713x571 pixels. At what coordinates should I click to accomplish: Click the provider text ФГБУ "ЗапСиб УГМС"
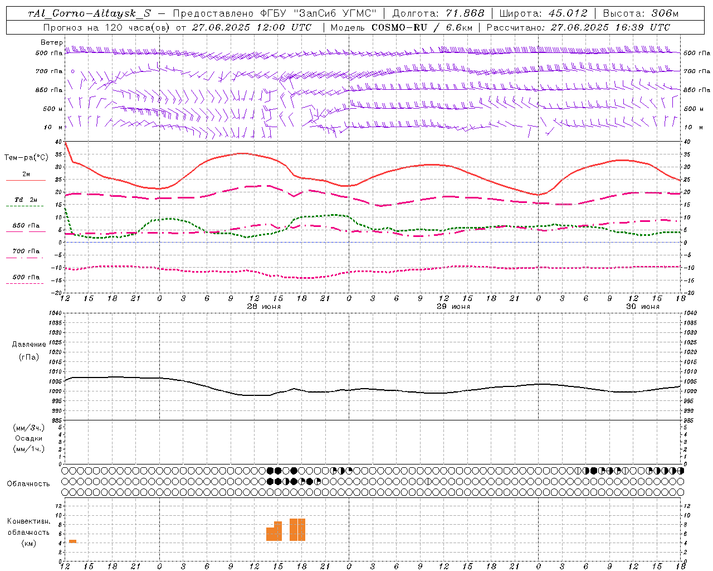pyautogui.click(x=318, y=13)
